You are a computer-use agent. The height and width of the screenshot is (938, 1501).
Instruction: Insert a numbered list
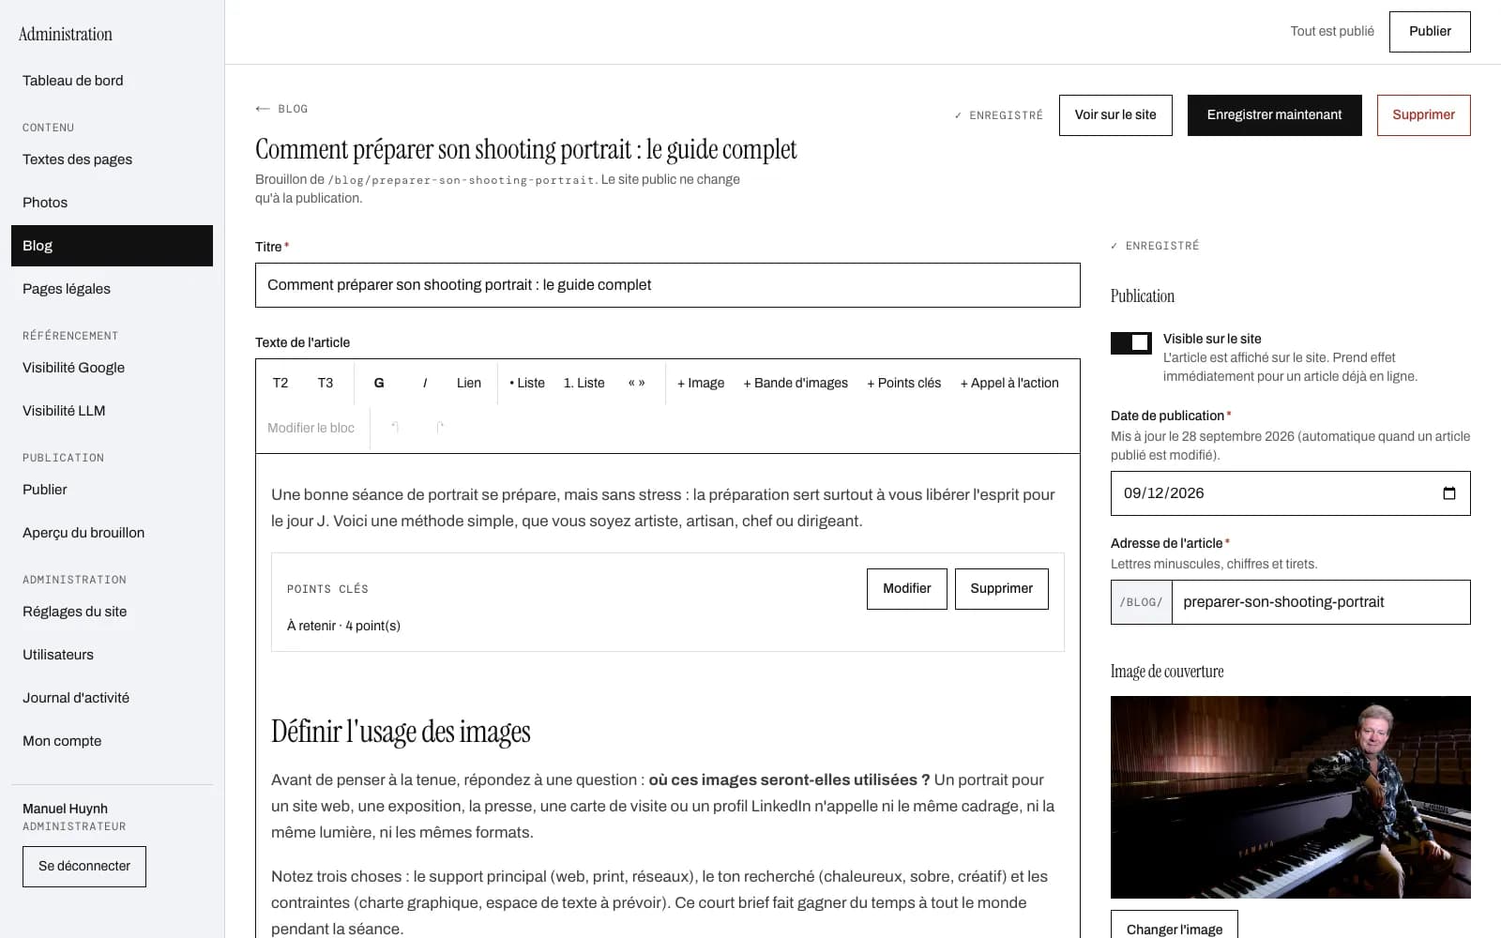point(584,383)
